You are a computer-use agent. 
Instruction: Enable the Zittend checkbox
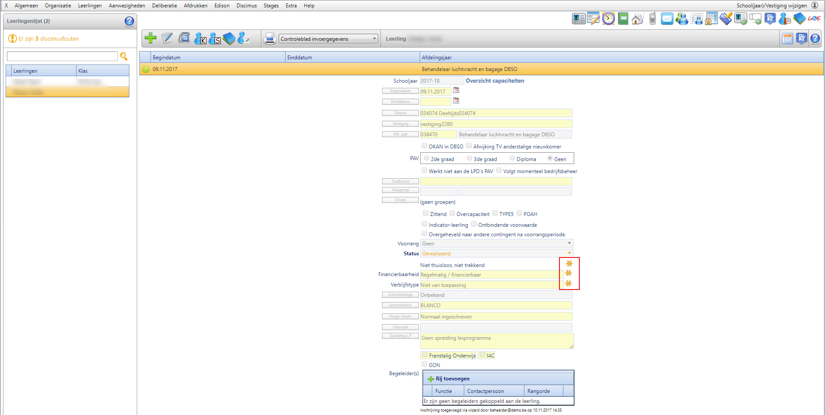tap(426, 213)
